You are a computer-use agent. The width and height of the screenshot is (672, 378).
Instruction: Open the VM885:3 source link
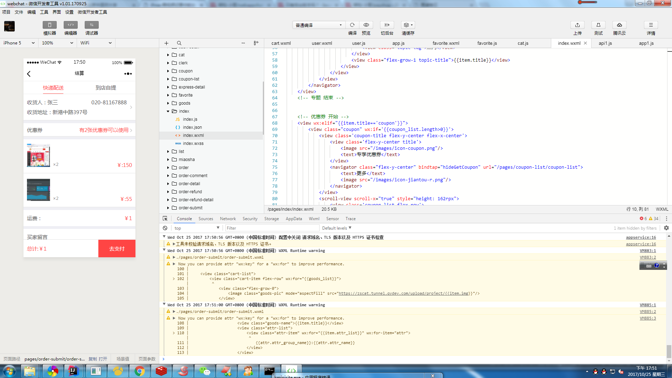point(648,318)
